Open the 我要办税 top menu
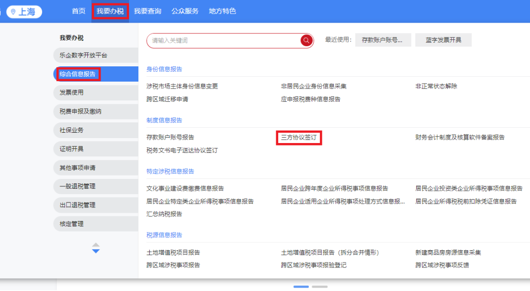This screenshot has height=291, width=530. coord(110,11)
